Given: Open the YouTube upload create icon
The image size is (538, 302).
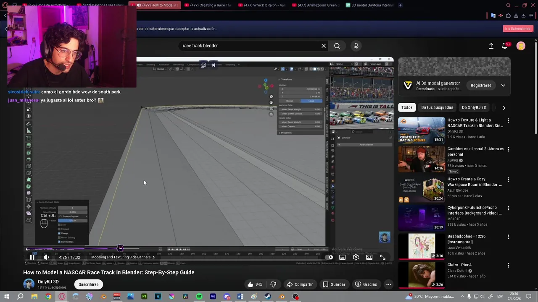Looking at the screenshot, I should tap(491, 46).
